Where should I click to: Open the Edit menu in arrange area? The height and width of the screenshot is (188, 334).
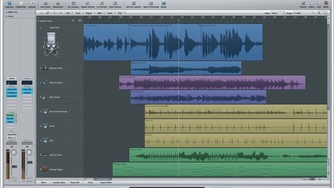click(69, 13)
